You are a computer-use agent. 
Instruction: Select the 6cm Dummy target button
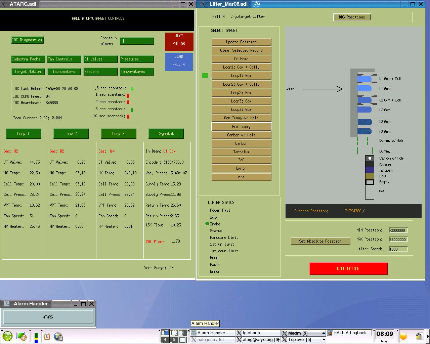click(x=242, y=127)
